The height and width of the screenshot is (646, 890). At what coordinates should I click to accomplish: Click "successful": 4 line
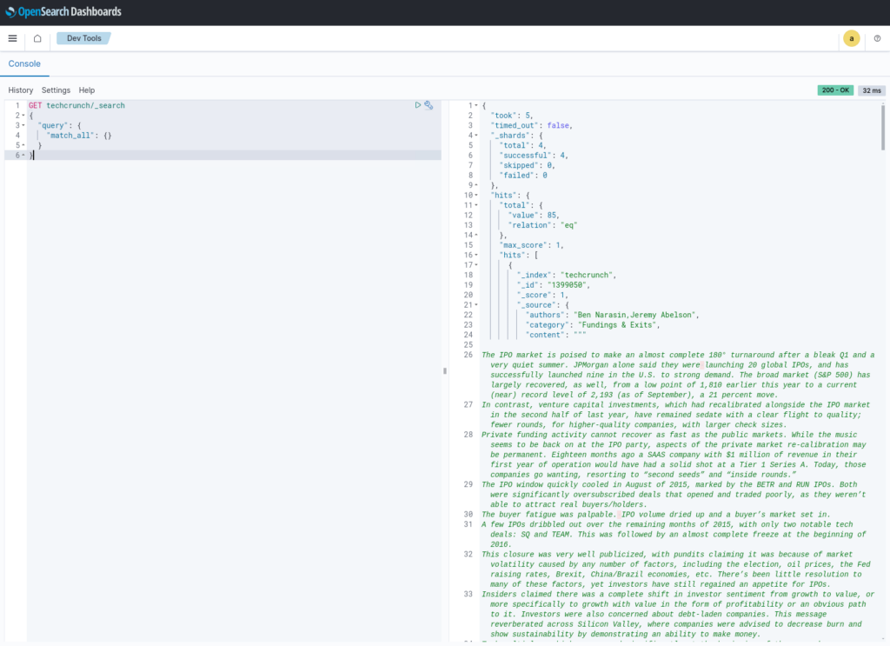pos(534,156)
